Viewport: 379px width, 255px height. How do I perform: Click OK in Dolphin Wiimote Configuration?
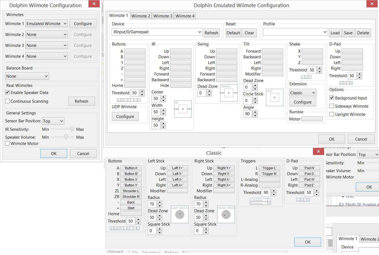click(x=54, y=153)
